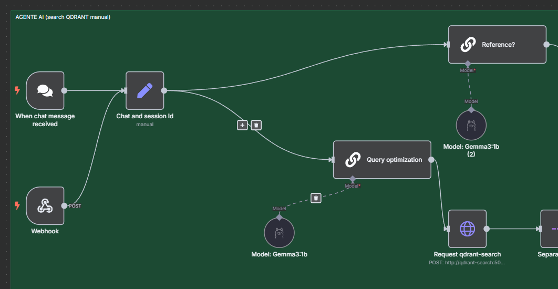Image resolution: width=558 pixels, height=289 pixels.
Task: Open the 'Query optimization' chain node
Action: click(x=382, y=160)
